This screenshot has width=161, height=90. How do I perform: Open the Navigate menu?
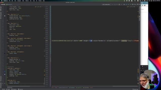(x=19, y=1)
